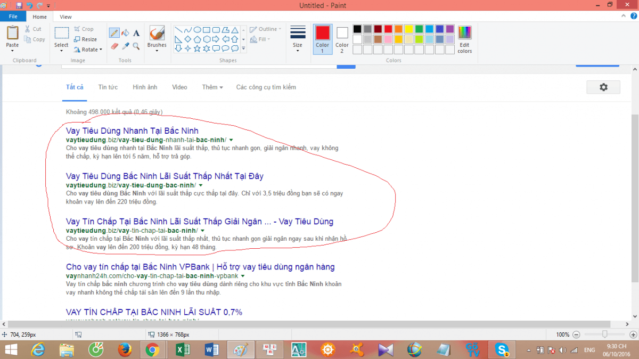Image resolution: width=639 pixels, height=359 pixels.
Task: Click Vay Tiêu Dùng Bắc Ninh Lãi Suất title
Action: (x=165, y=176)
